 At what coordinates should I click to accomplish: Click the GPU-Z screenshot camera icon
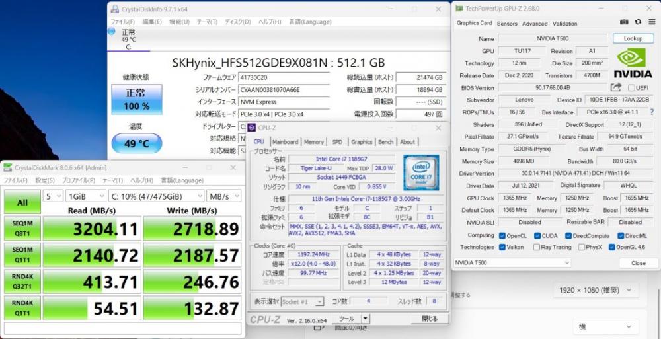625,22
